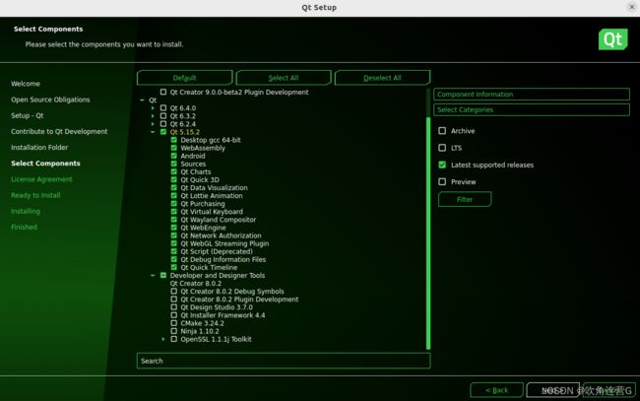Apply categories with Filter button
The height and width of the screenshot is (401, 640).
(x=465, y=199)
